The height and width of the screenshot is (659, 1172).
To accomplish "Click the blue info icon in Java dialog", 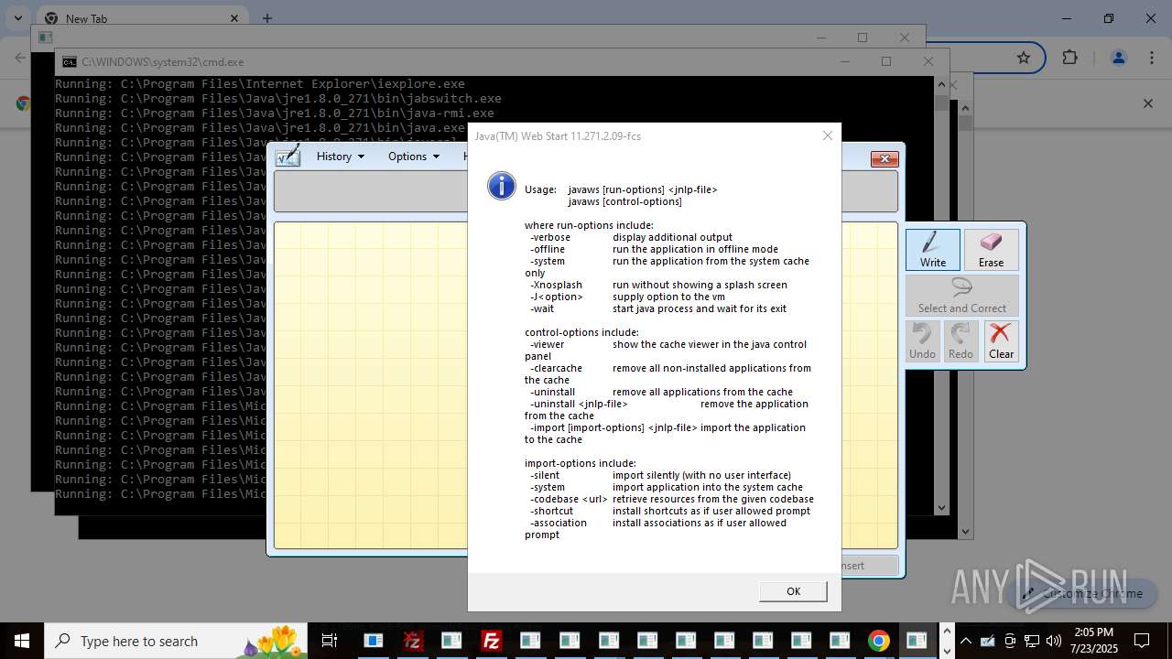I will (501, 185).
